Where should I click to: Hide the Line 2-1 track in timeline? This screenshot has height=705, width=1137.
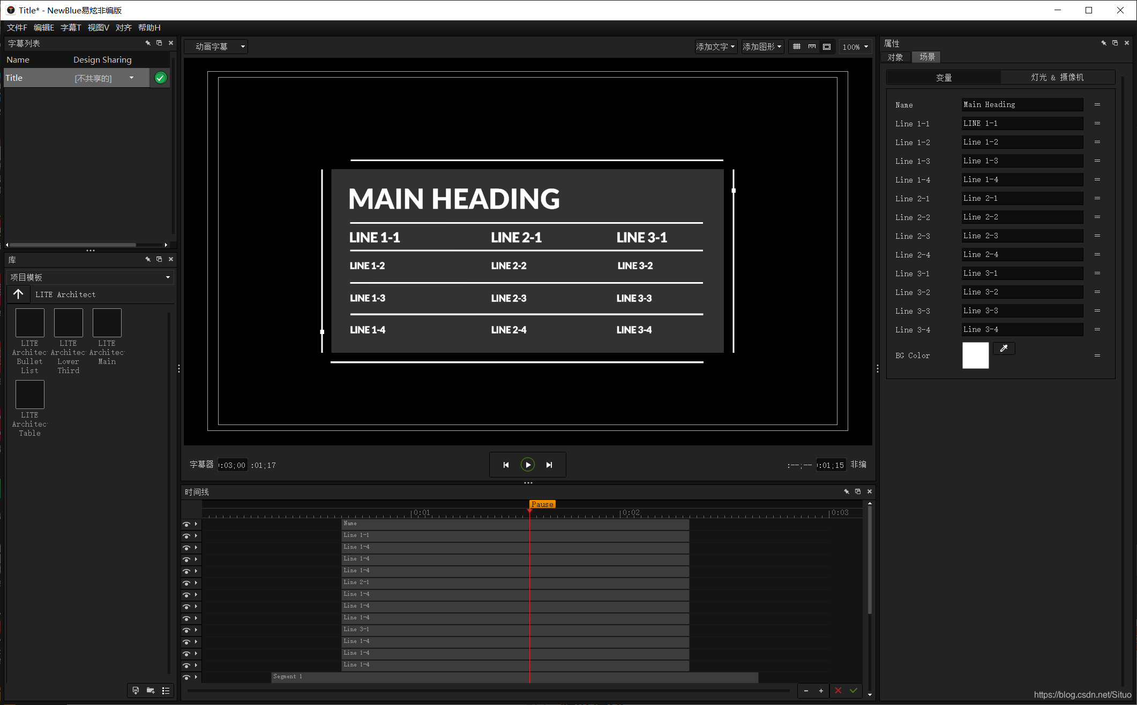186,583
